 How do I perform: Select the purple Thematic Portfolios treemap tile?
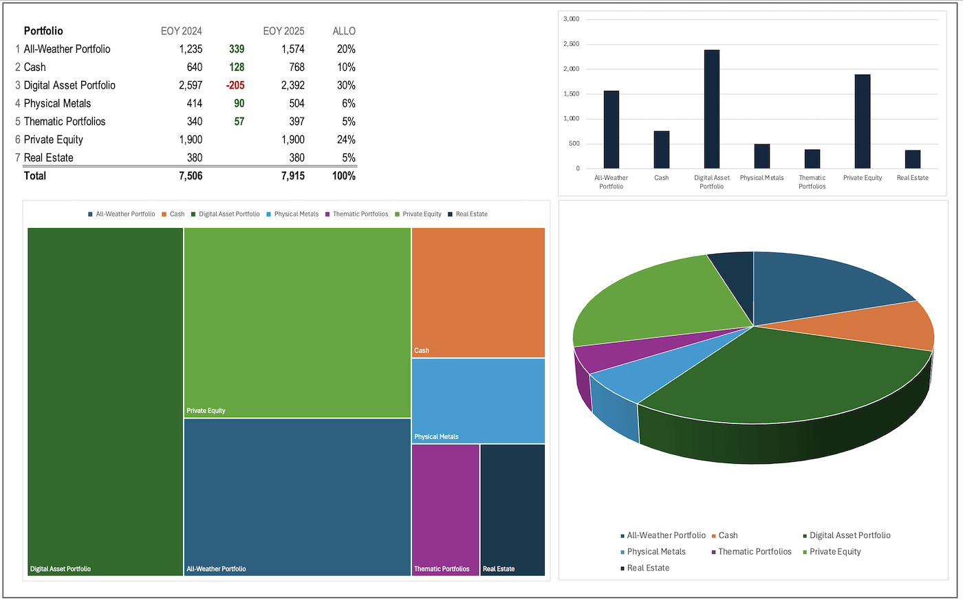click(x=445, y=509)
